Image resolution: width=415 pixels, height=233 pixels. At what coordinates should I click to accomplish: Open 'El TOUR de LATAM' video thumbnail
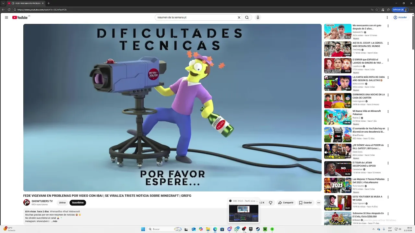338,169
